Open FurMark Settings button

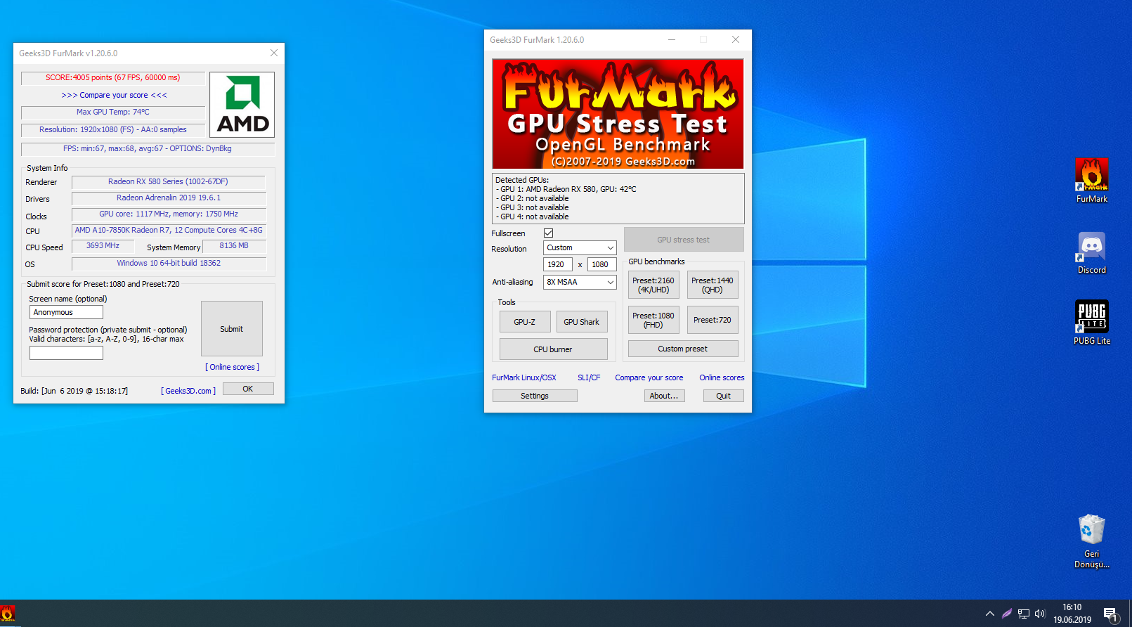pos(534,396)
